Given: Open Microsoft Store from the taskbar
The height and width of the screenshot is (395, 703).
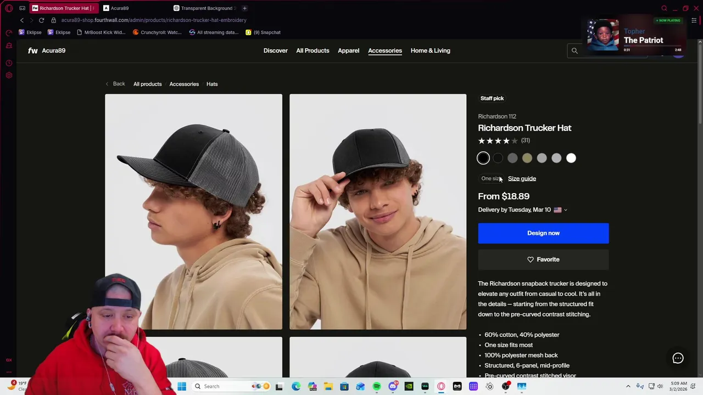Looking at the screenshot, I should pos(344,386).
